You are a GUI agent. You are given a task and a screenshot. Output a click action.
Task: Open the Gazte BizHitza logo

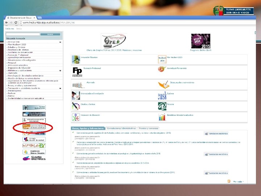click(34, 158)
